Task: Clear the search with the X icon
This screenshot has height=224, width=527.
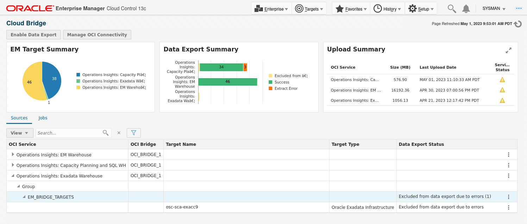Action: [x=119, y=133]
